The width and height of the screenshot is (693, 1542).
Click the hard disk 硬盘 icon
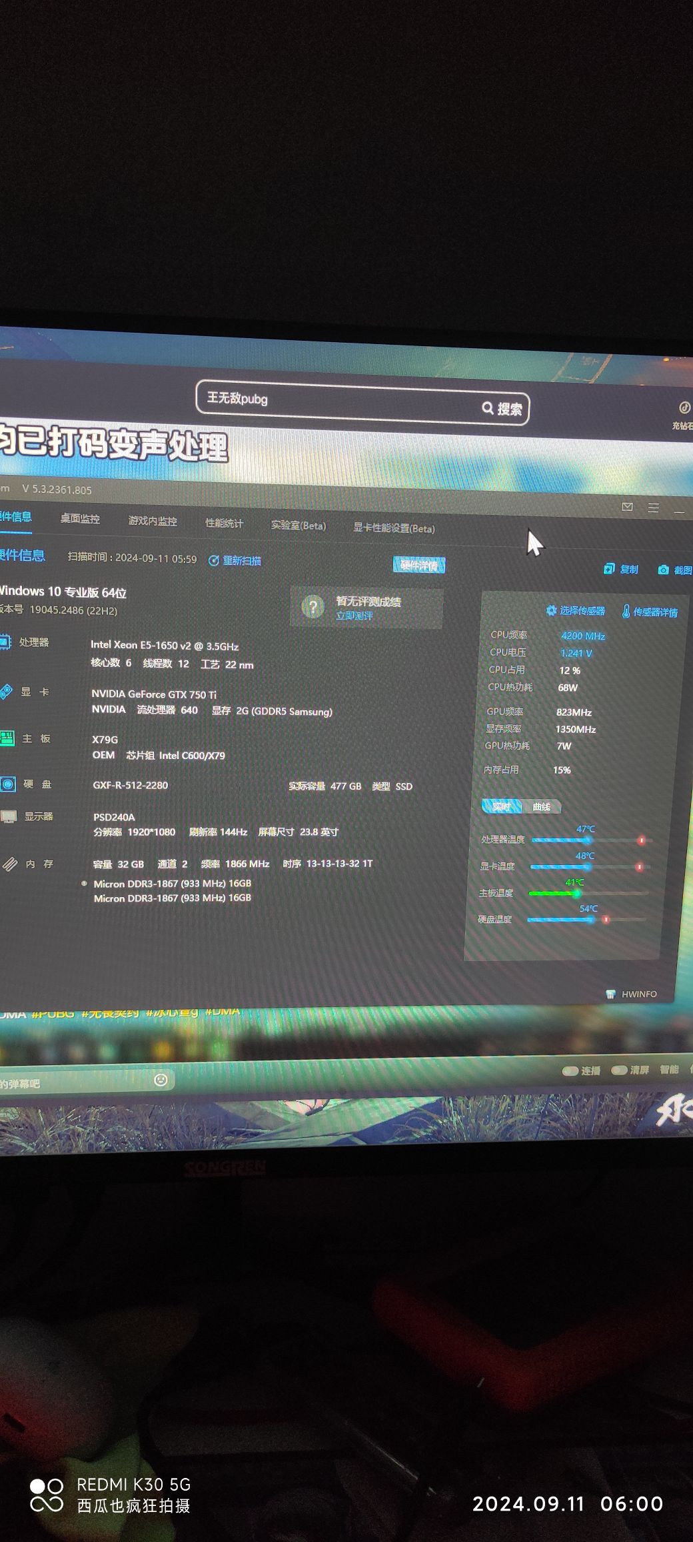[8, 784]
